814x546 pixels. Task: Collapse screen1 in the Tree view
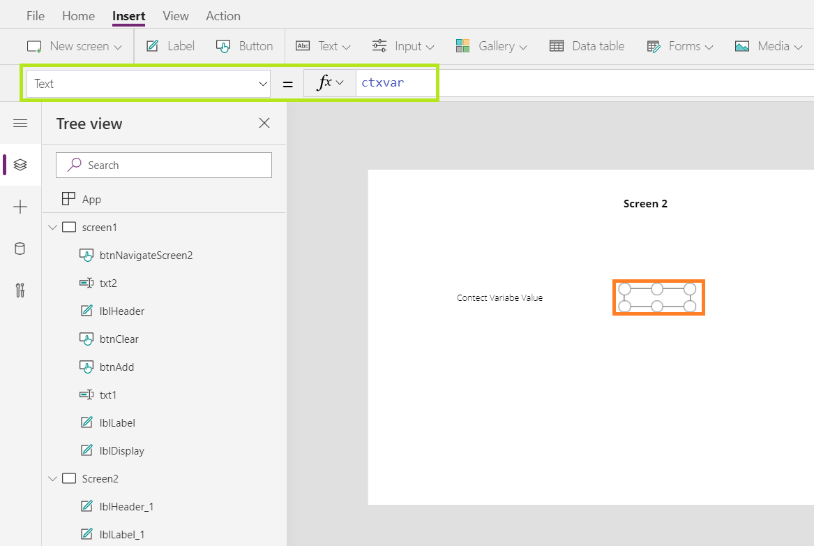point(52,227)
